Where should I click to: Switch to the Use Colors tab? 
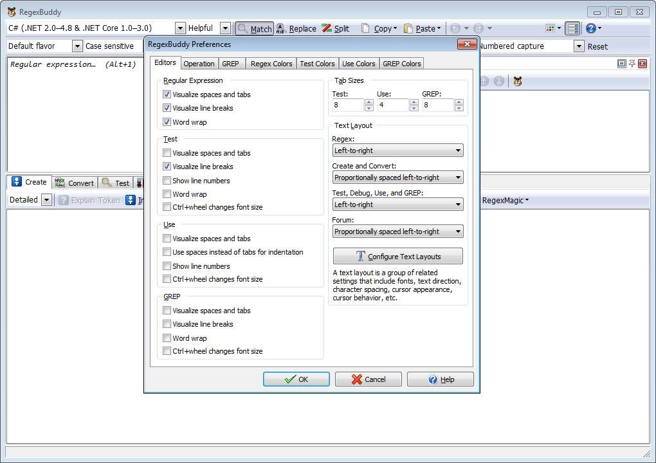(359, 64)
